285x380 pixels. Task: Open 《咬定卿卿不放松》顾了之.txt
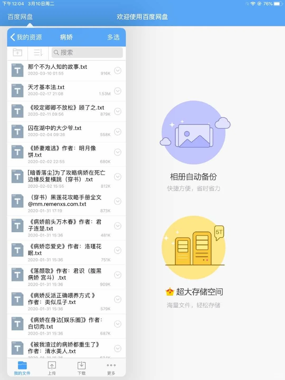click(x=66, y=111)
